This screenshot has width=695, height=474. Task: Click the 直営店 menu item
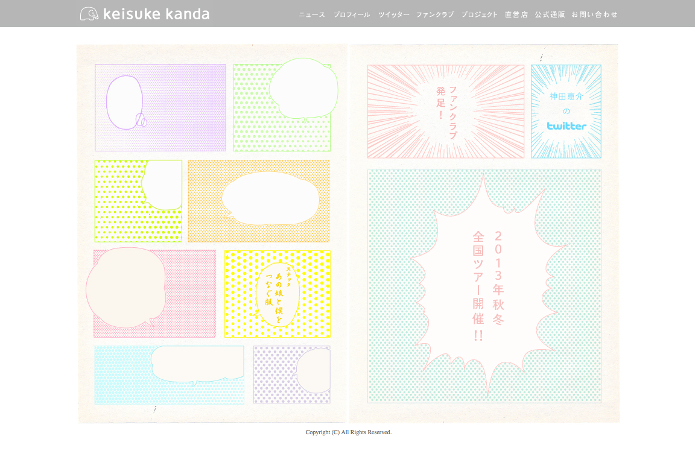(x=516, y=14)
